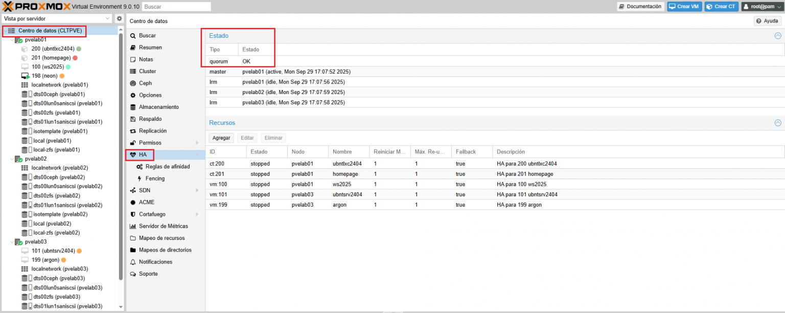
Task: Click the pvelab03 node icon
Action: pyautogui.click(x=18, y=242)
